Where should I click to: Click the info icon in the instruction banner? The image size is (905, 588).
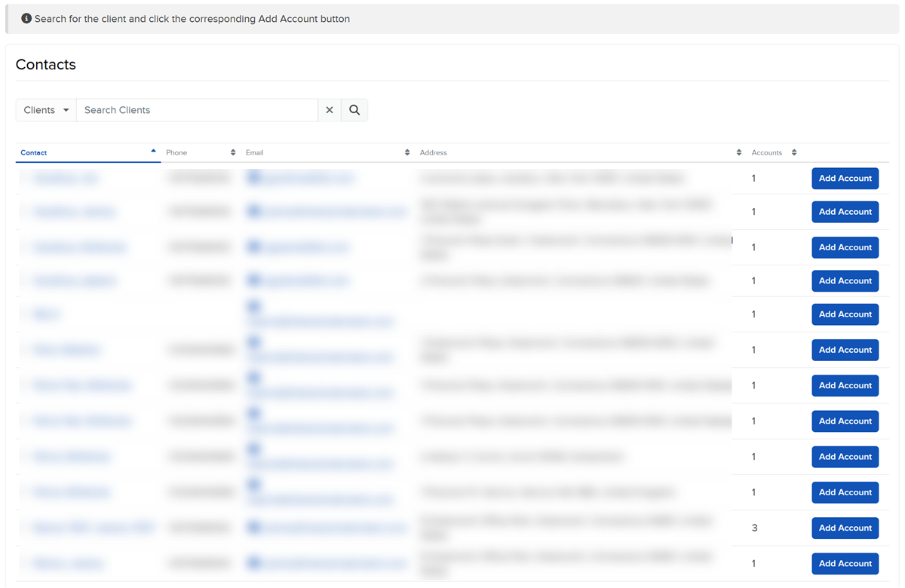[26, 19]
